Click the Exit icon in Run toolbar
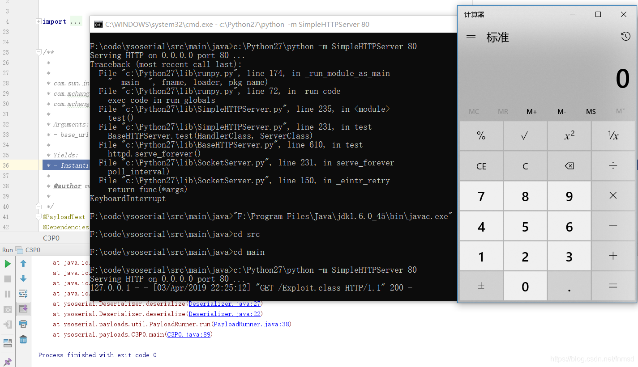638x367 pixels. [8, 325]
